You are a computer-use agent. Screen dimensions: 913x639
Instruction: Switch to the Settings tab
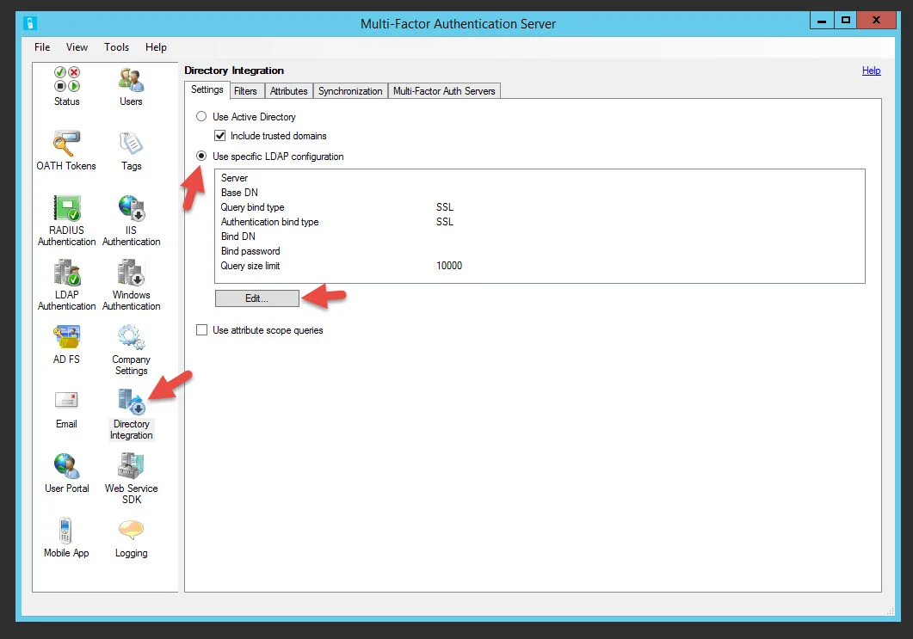point(207,89)
